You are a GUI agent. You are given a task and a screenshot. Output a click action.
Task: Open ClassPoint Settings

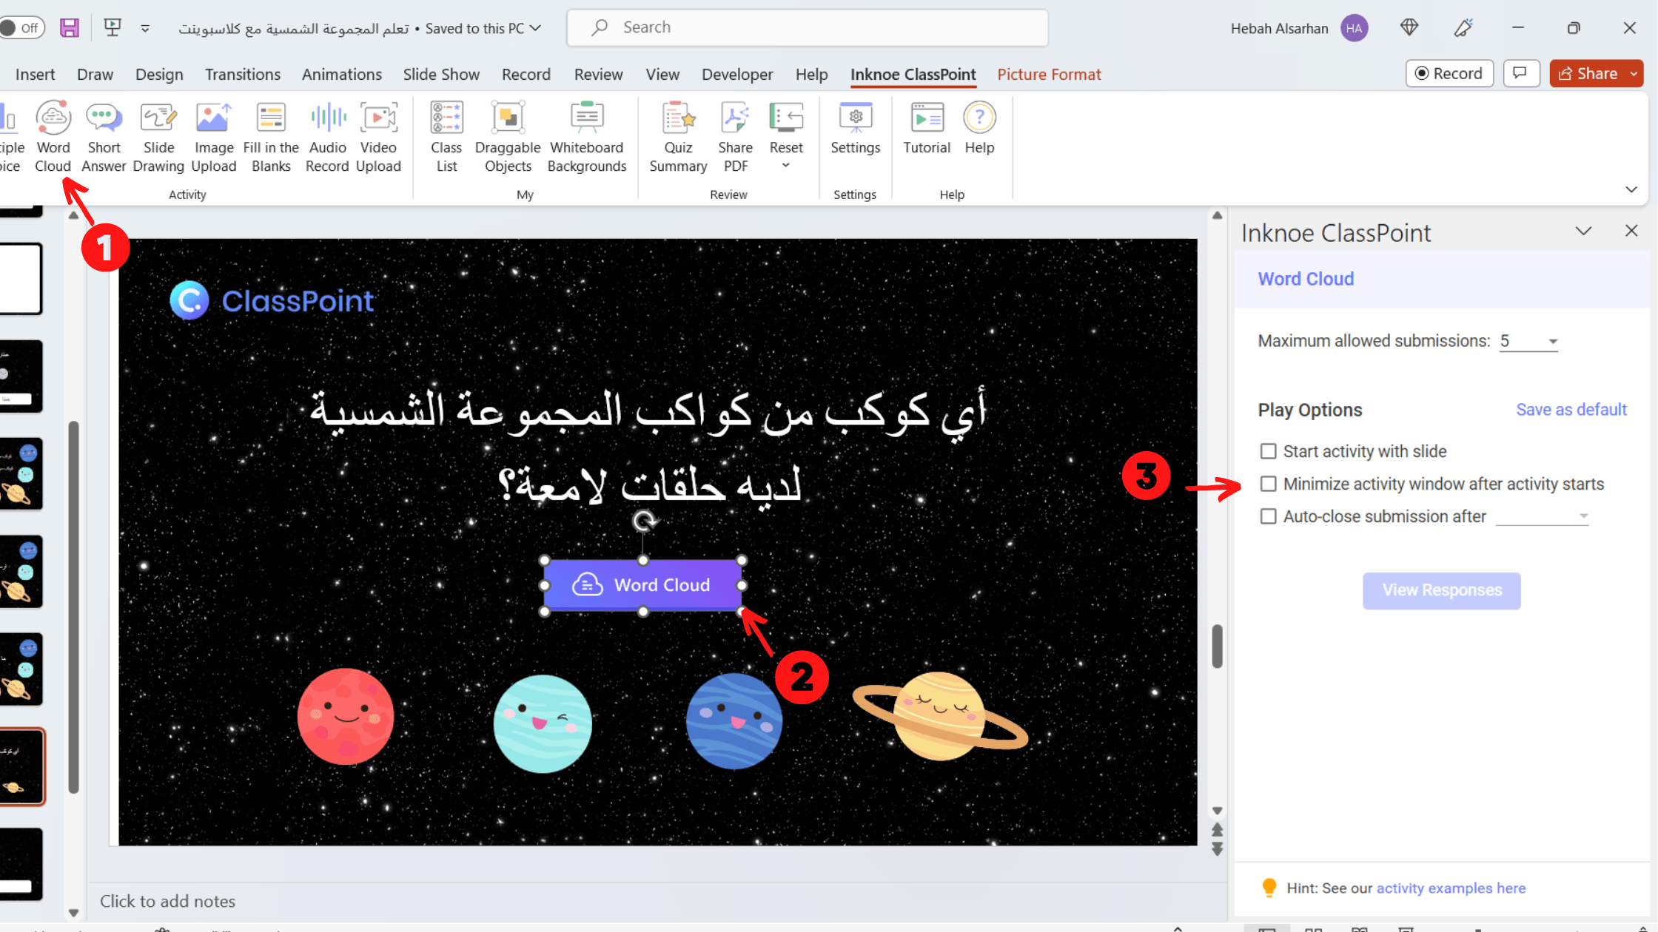pos(856,129)
